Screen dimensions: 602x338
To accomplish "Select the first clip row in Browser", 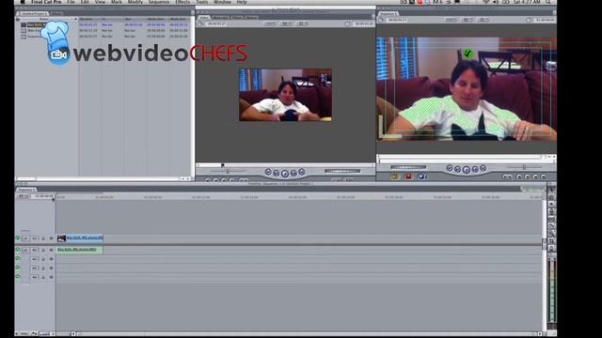I will [103, 24].
